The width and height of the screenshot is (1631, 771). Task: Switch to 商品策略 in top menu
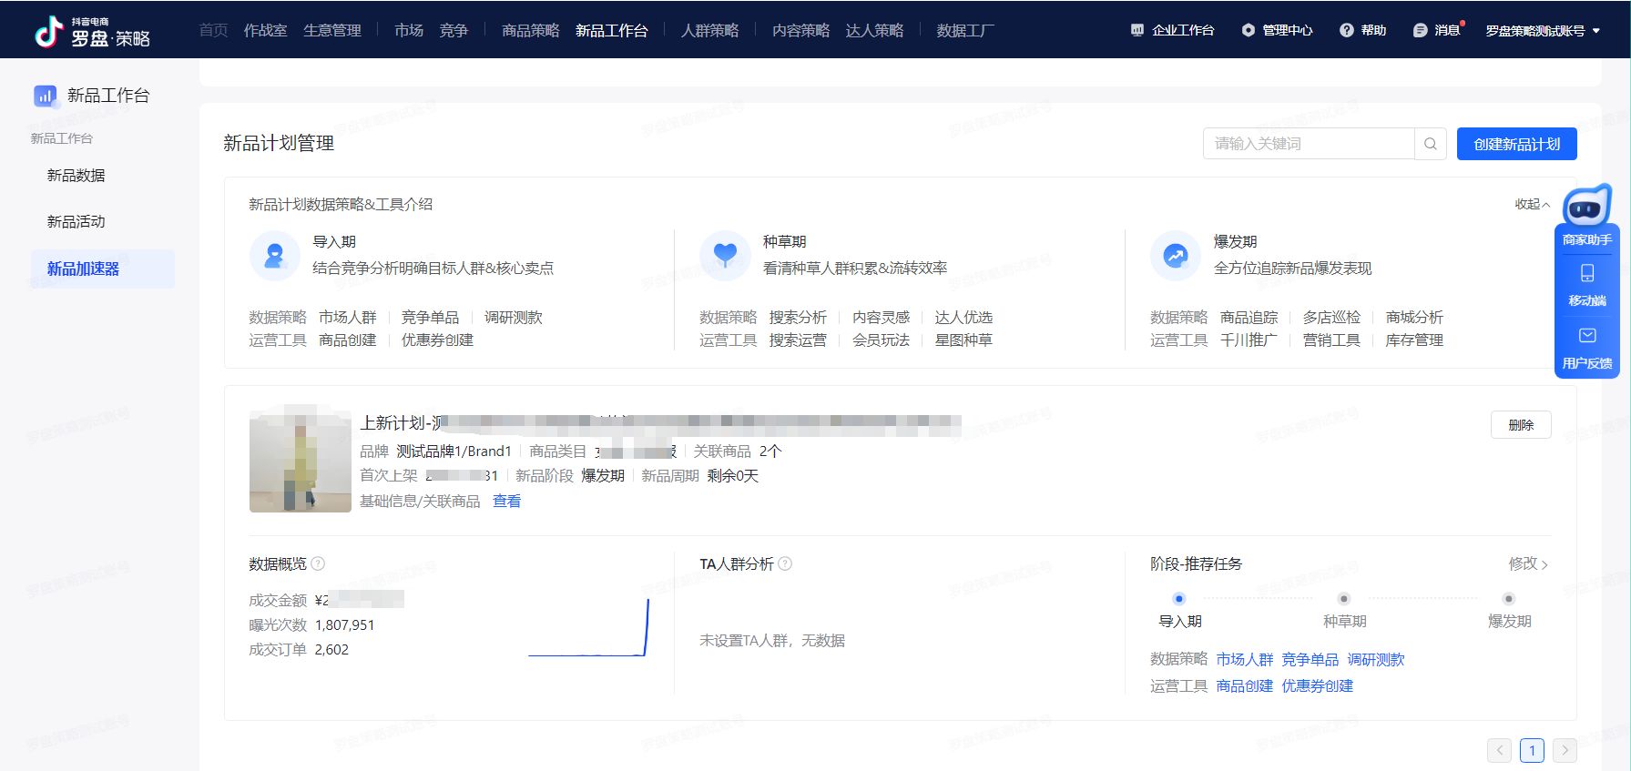click(530, 31)
